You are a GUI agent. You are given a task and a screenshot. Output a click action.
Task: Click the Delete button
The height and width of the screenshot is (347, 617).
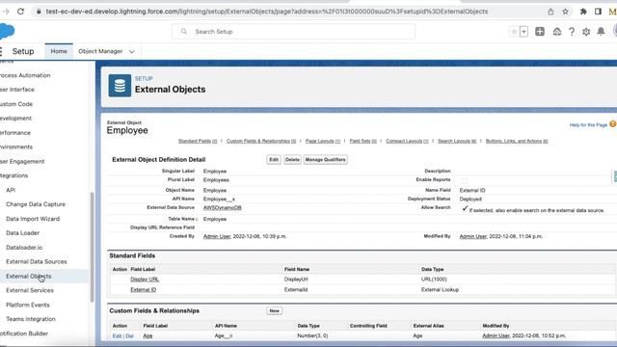coord(292,160)
